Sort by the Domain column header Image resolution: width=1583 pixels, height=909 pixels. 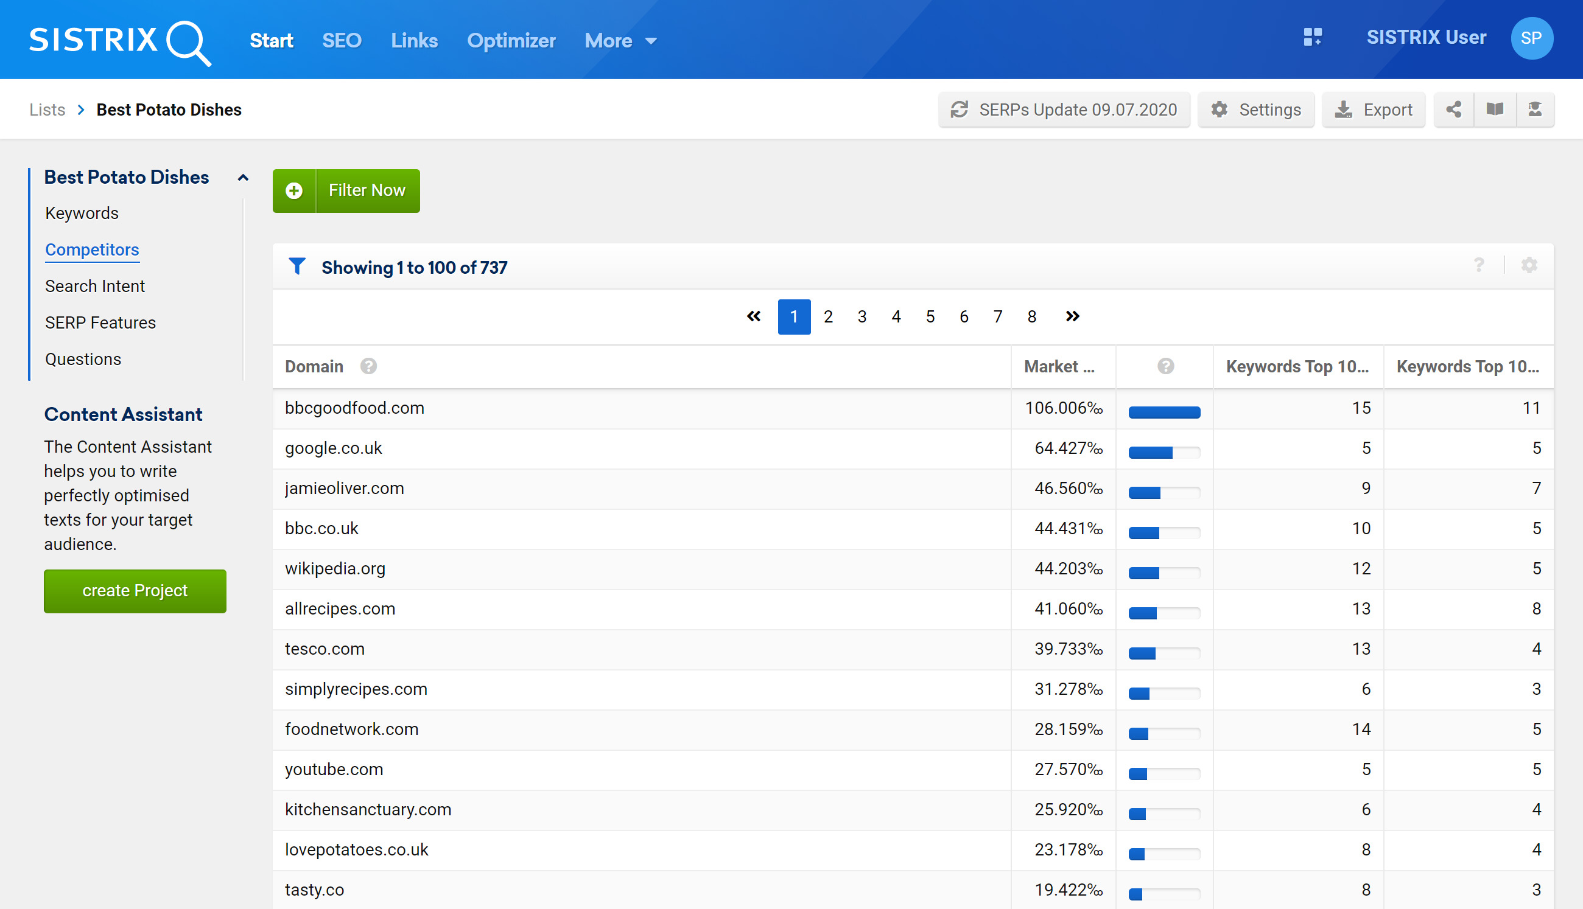coord(314,366)
